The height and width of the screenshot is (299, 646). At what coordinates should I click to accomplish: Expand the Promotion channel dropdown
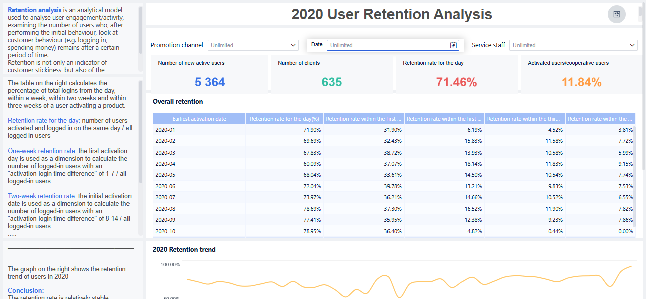[x=294, y=45]
